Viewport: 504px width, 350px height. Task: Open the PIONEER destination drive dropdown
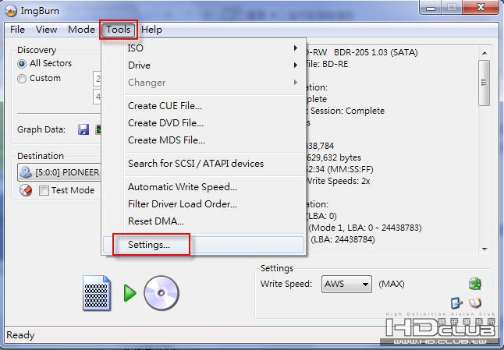coord(59,172)
